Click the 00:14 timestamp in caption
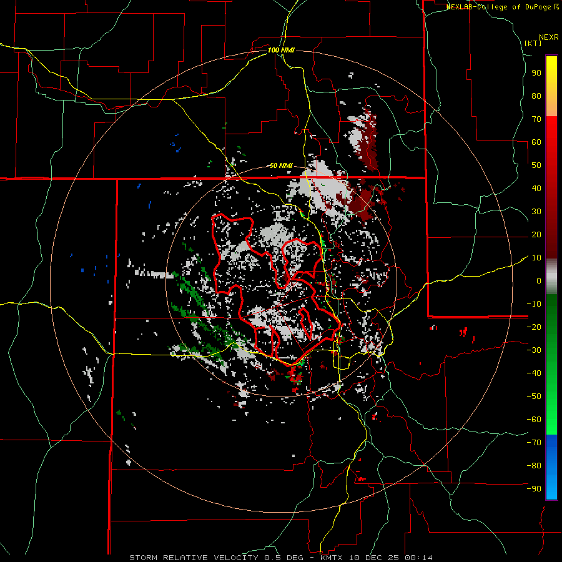562x562 pixels. coord(418,558)
